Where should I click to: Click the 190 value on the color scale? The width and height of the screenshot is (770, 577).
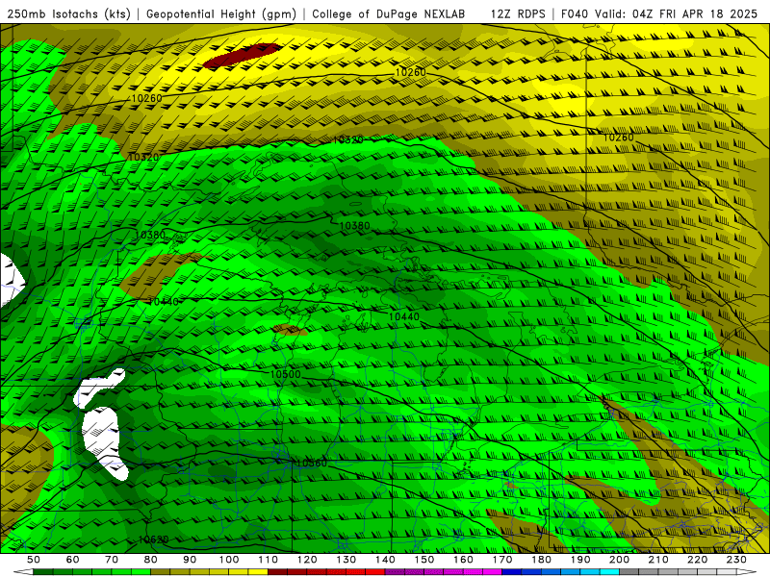click(x=580, y=560)
